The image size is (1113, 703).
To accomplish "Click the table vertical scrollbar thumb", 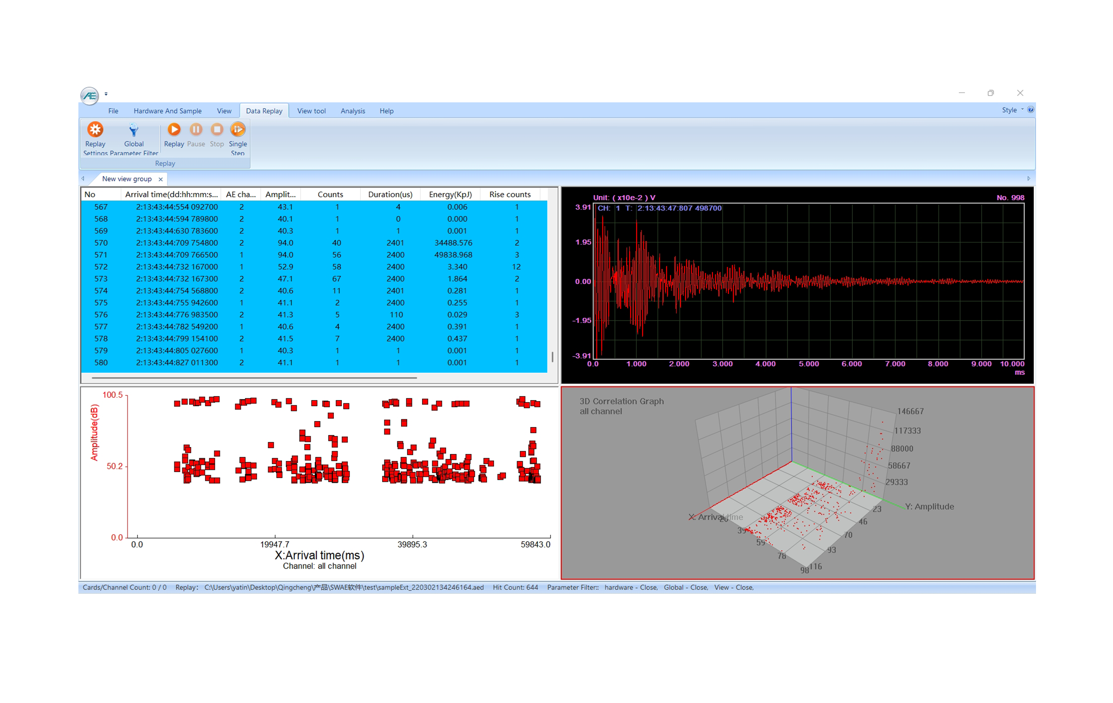I will click(x=552, y=357).
